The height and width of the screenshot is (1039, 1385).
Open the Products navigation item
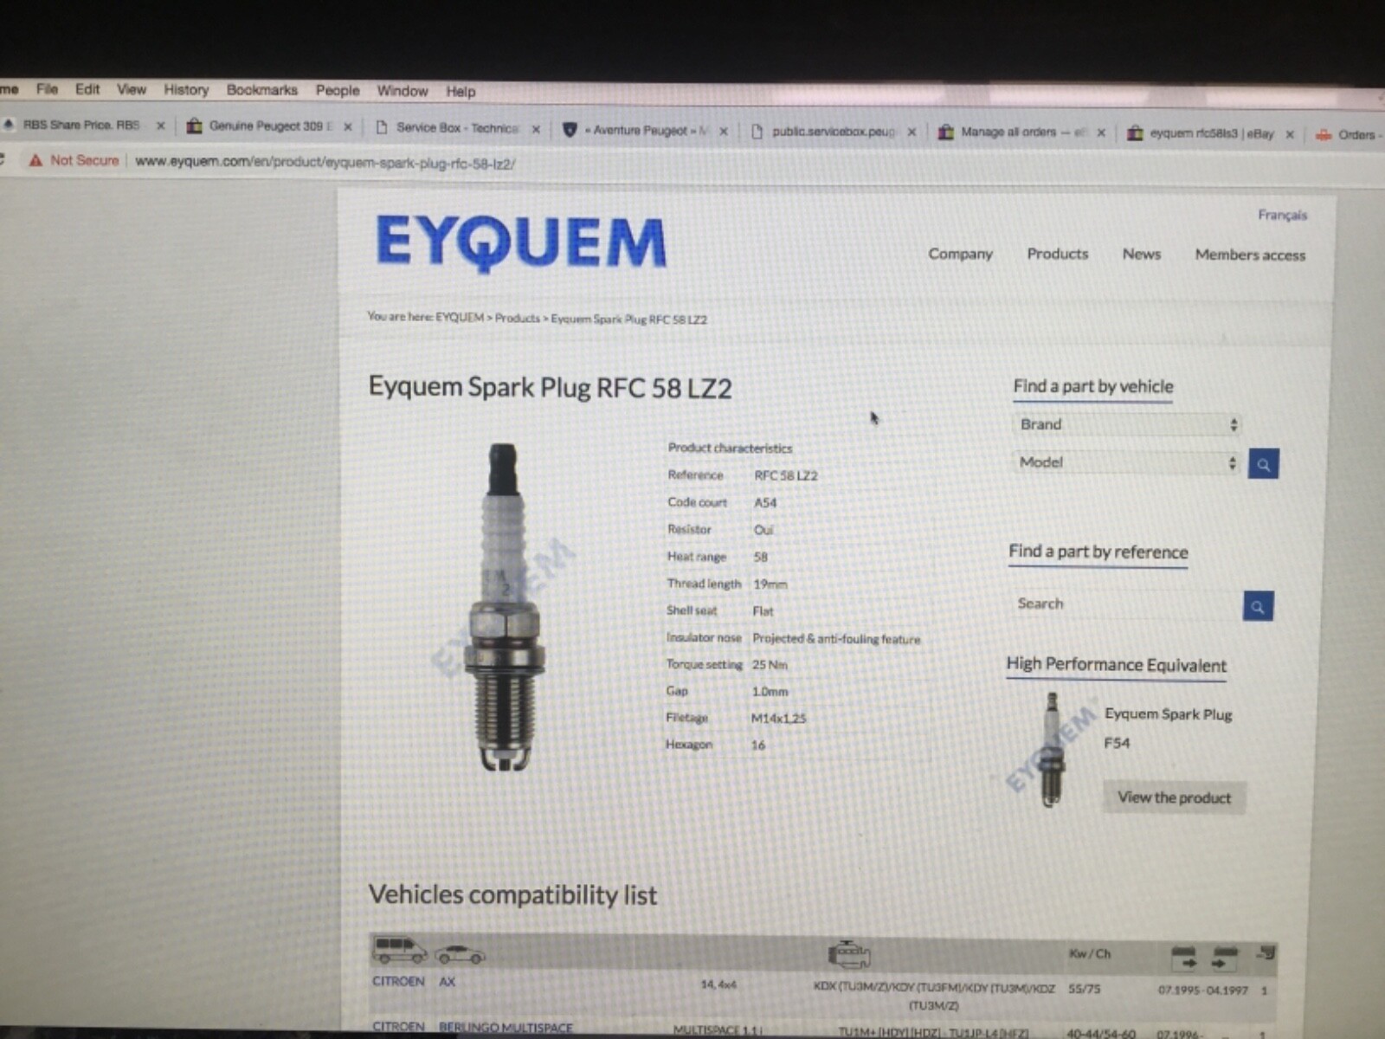tap(1057, 254)
